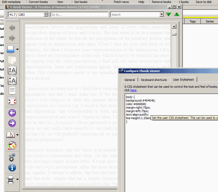Decrement the page number spinner
Viewport: 218px width, 192px height.
click(x=46, y=16)
